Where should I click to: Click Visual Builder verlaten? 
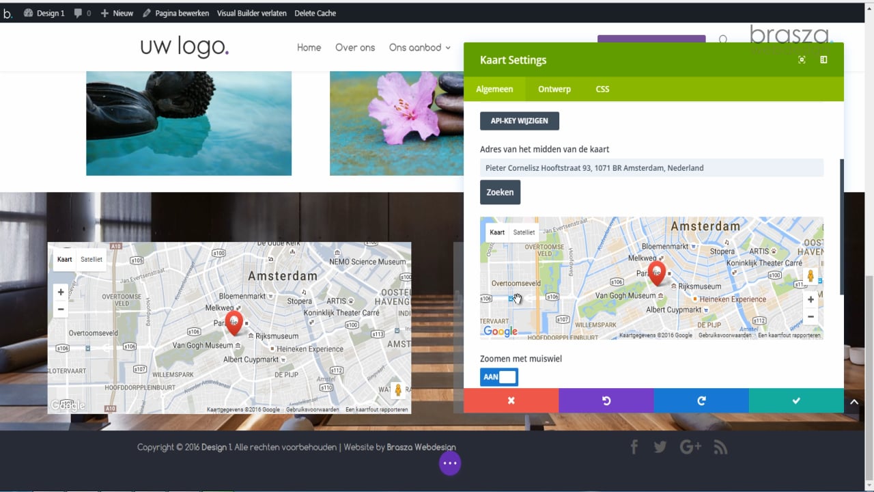pyautogui.click(x=252, y=13)
